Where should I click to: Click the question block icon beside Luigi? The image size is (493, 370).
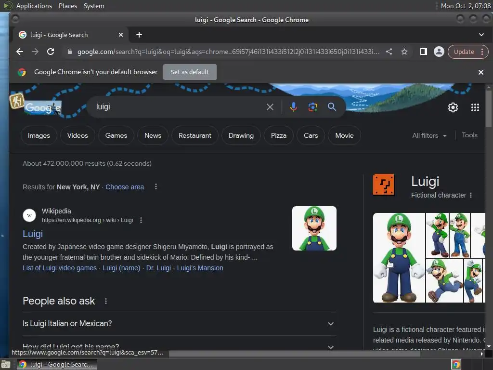pos(384,185)
